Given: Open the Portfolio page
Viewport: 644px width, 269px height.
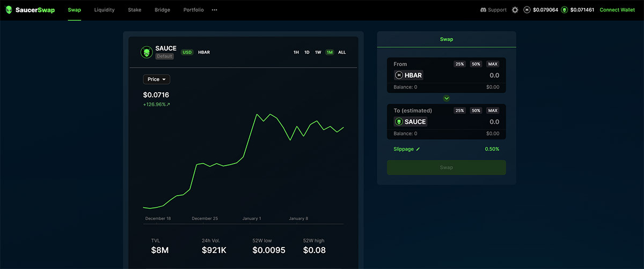Looking at the screenshot, I should (x=193, y=10).
